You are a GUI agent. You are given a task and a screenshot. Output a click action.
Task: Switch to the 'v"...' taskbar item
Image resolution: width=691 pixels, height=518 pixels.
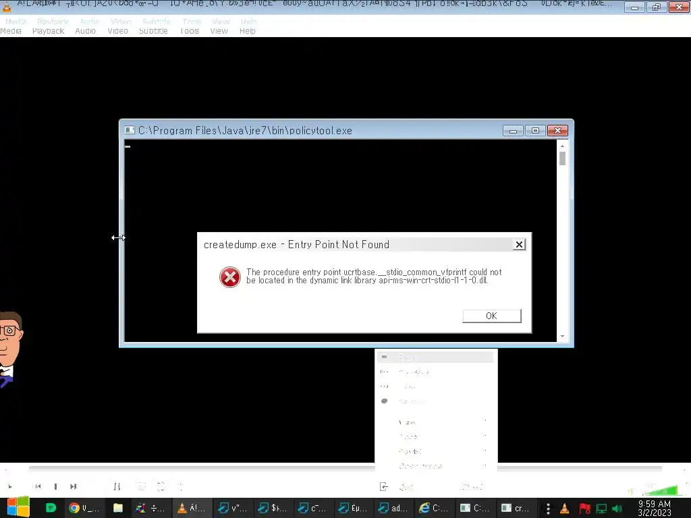click(232, 508)
